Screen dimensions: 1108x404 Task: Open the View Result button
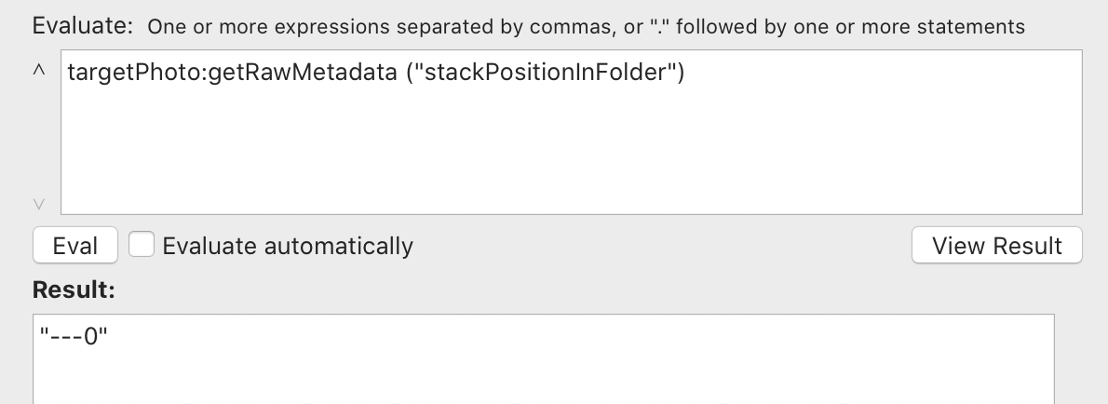[x=996, y=245]
